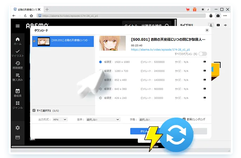Click the browser address bar

click(x=121, y=16)
